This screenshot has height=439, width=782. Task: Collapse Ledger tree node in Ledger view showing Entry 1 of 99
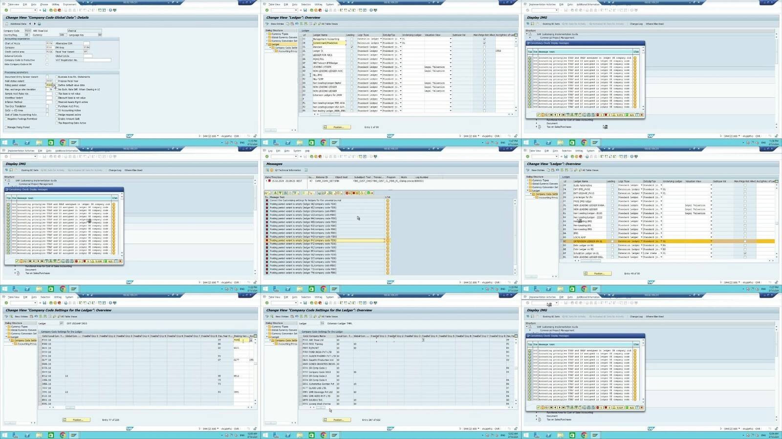(267, 44)
